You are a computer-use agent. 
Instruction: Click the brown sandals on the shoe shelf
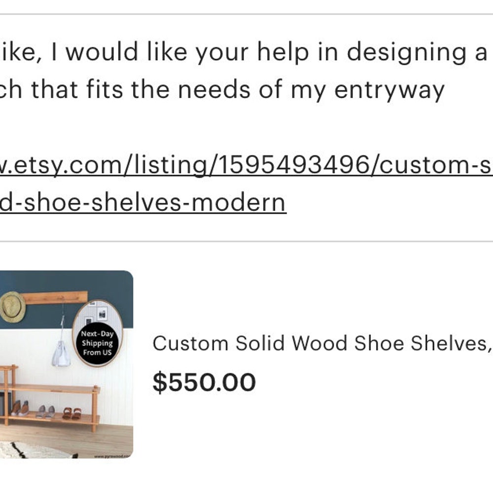tap(71, 413)
